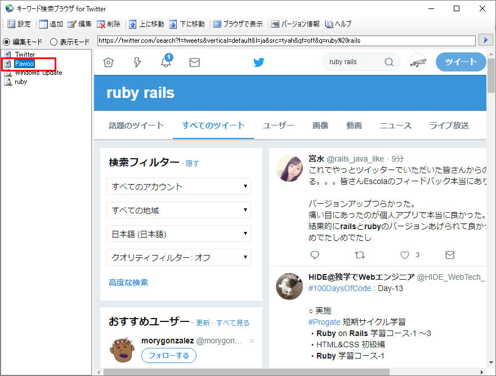Click HIDE@独学でWebエンジニア avatar

[289, 287]
